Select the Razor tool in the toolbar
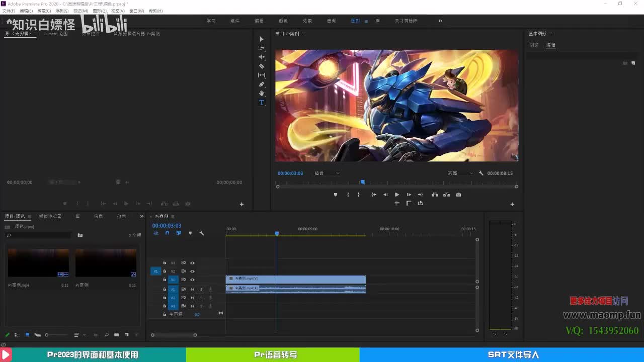This screenshot has height=362, width=644. [x=261, y=66]
